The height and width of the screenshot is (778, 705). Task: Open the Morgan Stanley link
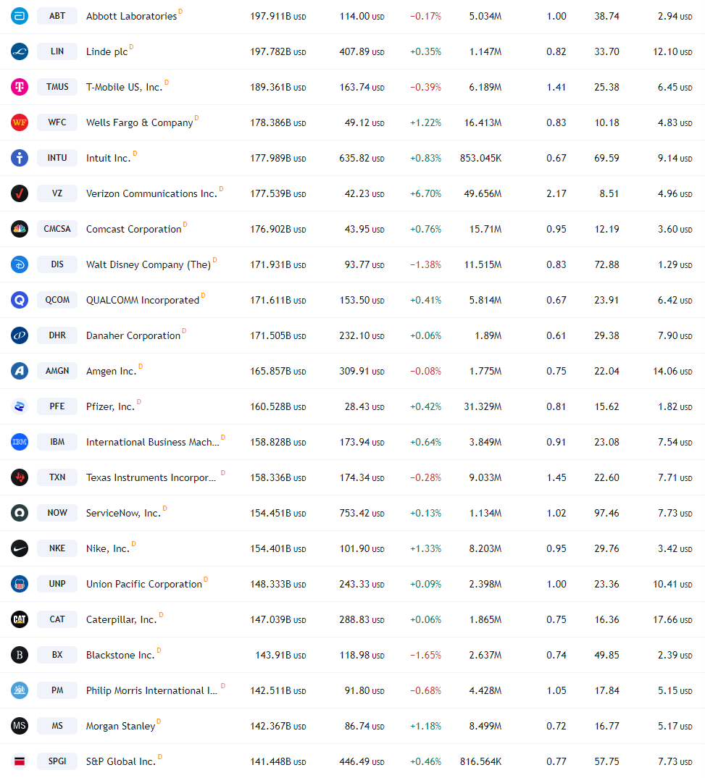pos(120,726)
